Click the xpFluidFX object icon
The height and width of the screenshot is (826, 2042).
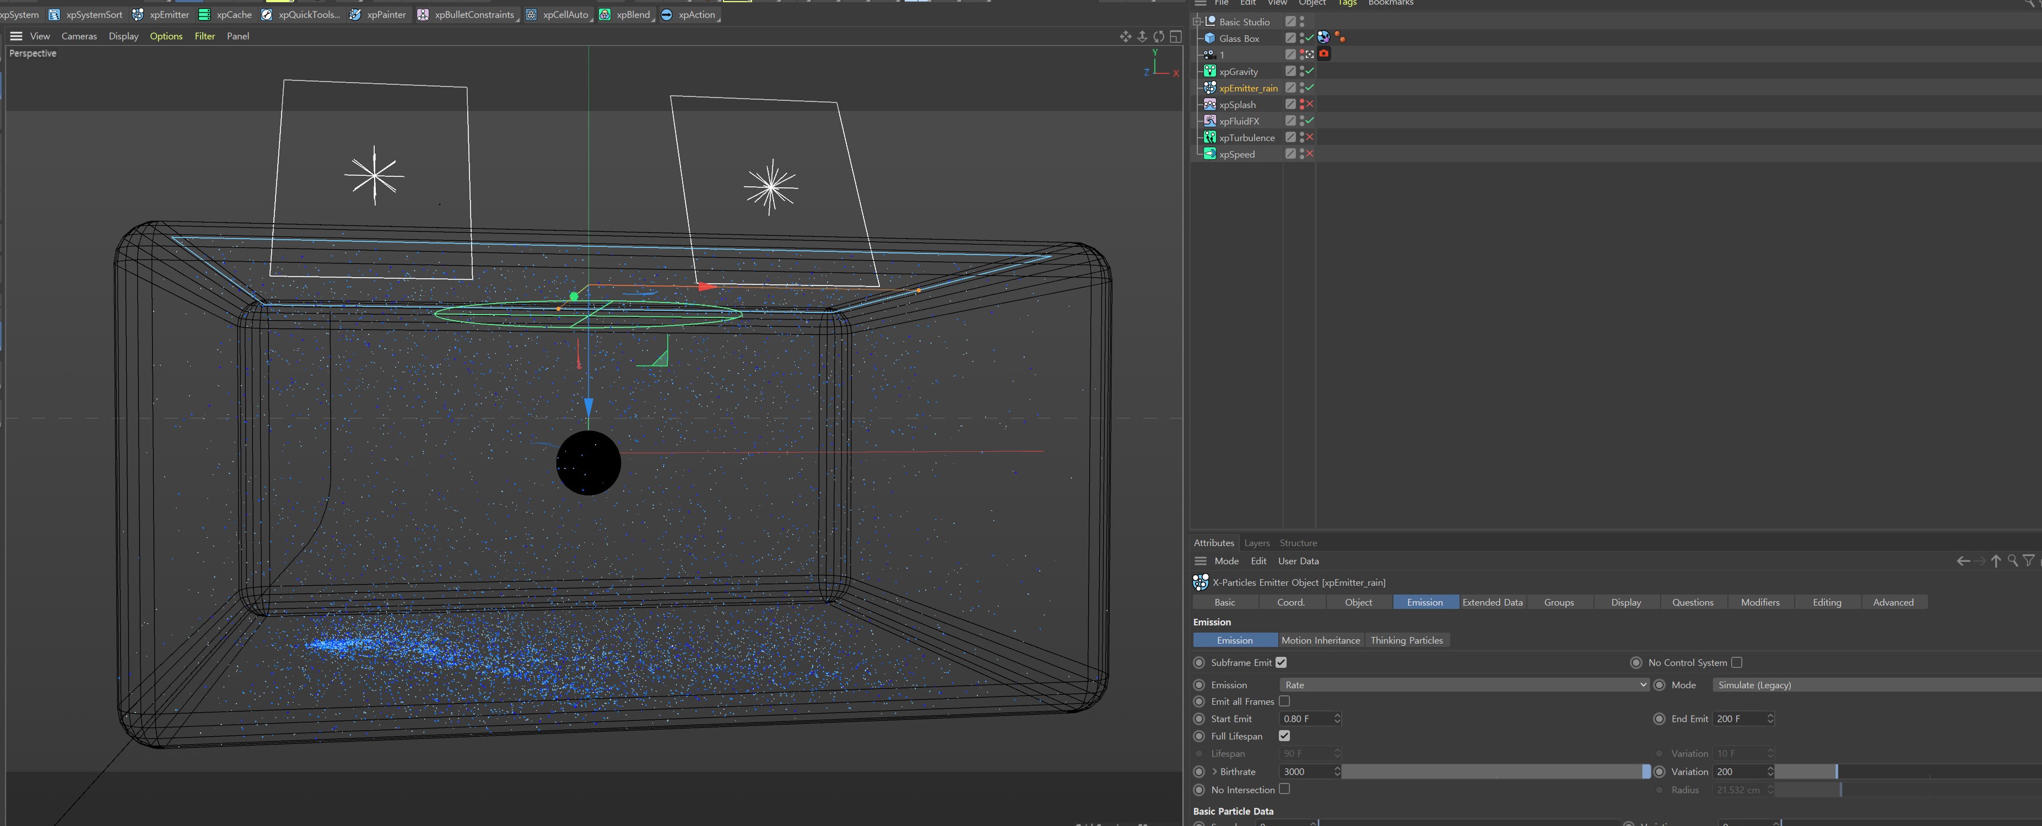[x=1209, y=121]
